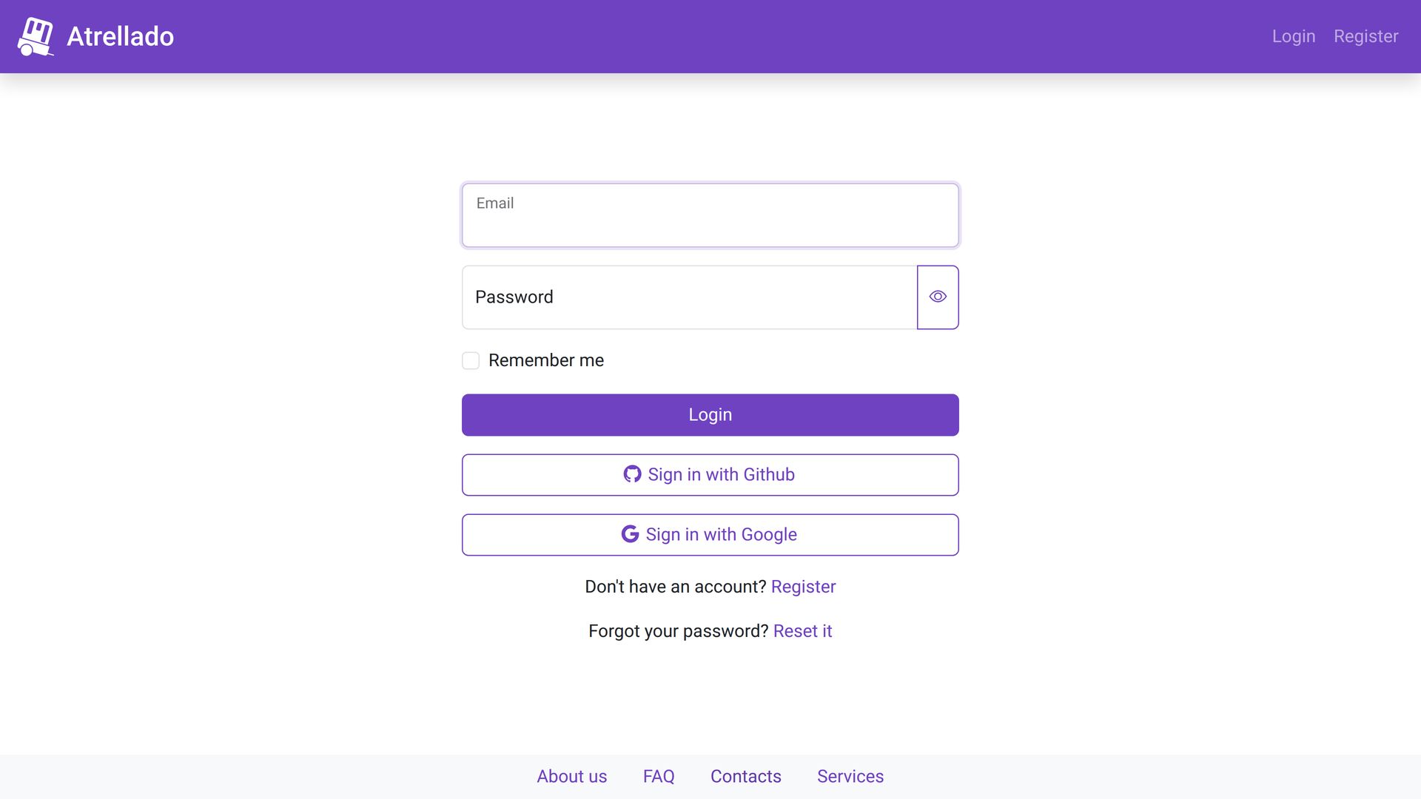Viewport: 1421px width, 799px height.
Task: Click the Sign in with Google text
Action: click(x=721, y=535)
